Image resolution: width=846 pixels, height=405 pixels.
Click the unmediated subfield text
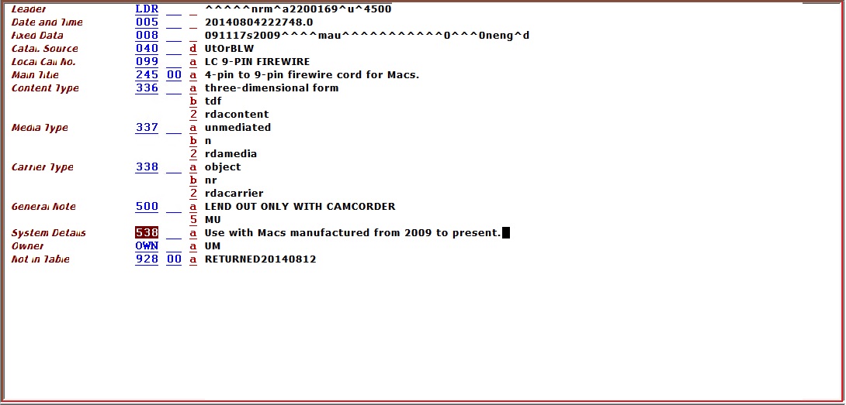(x=238, y=127)
